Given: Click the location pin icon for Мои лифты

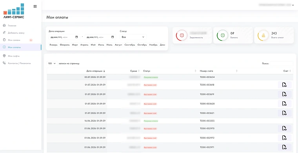Looking at the screenshot, I should (x=4, y=56).
